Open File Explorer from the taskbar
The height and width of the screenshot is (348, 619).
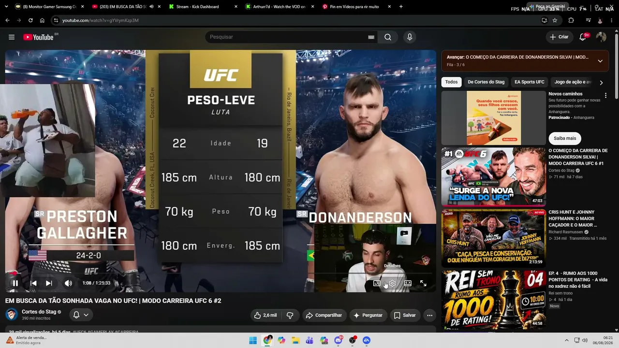pos(295,340)
